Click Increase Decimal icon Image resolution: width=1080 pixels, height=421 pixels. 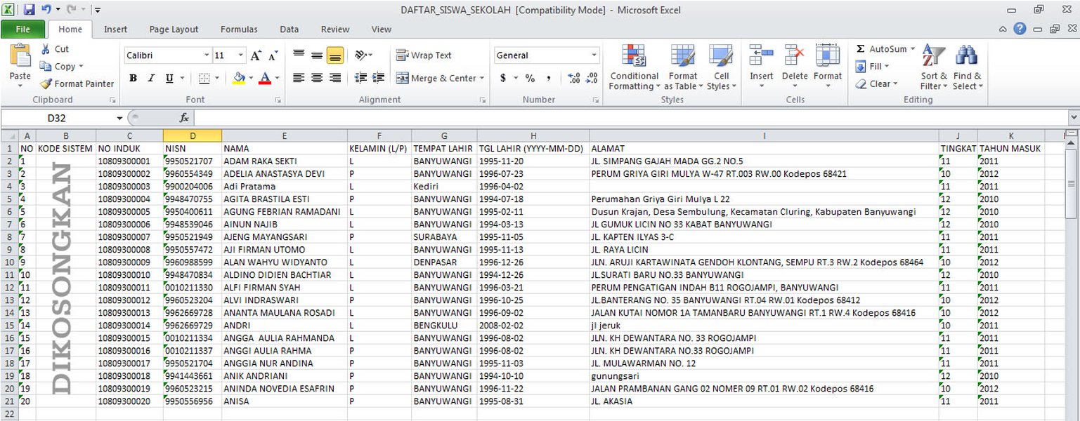tap(573, 78)
